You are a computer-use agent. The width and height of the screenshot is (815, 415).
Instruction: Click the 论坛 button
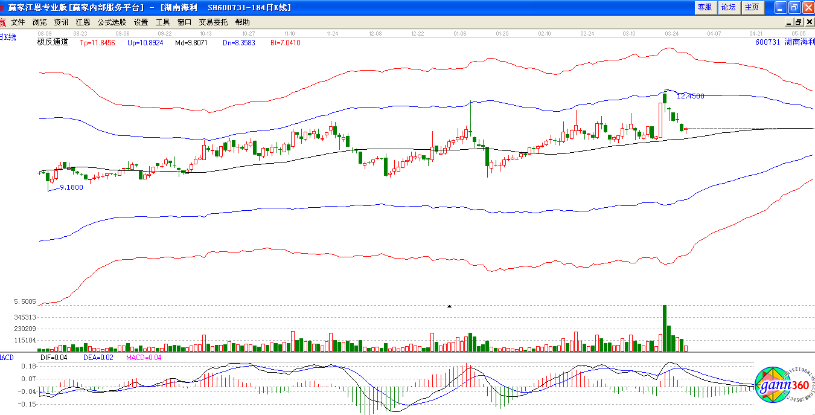(729, 7)
